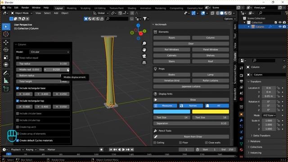Click Room from Draw button
The image size is (288, 162).
[191, 137]
